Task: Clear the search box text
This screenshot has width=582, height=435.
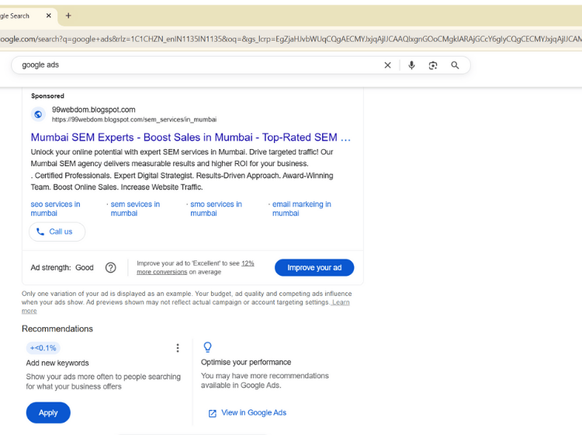Action: pos(387,65)
